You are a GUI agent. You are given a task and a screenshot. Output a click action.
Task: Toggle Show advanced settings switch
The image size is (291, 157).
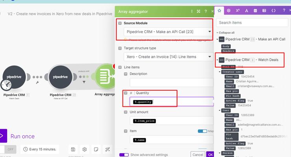point(124,155)
